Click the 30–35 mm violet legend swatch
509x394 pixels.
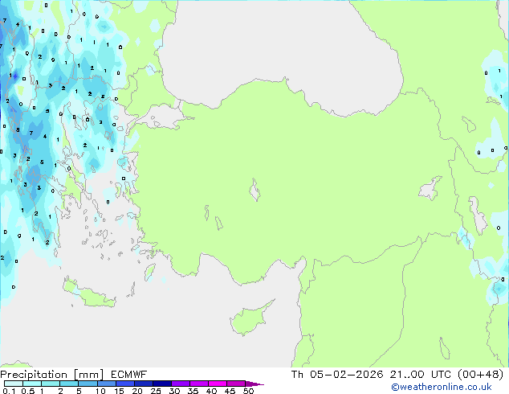coord(180,384)
